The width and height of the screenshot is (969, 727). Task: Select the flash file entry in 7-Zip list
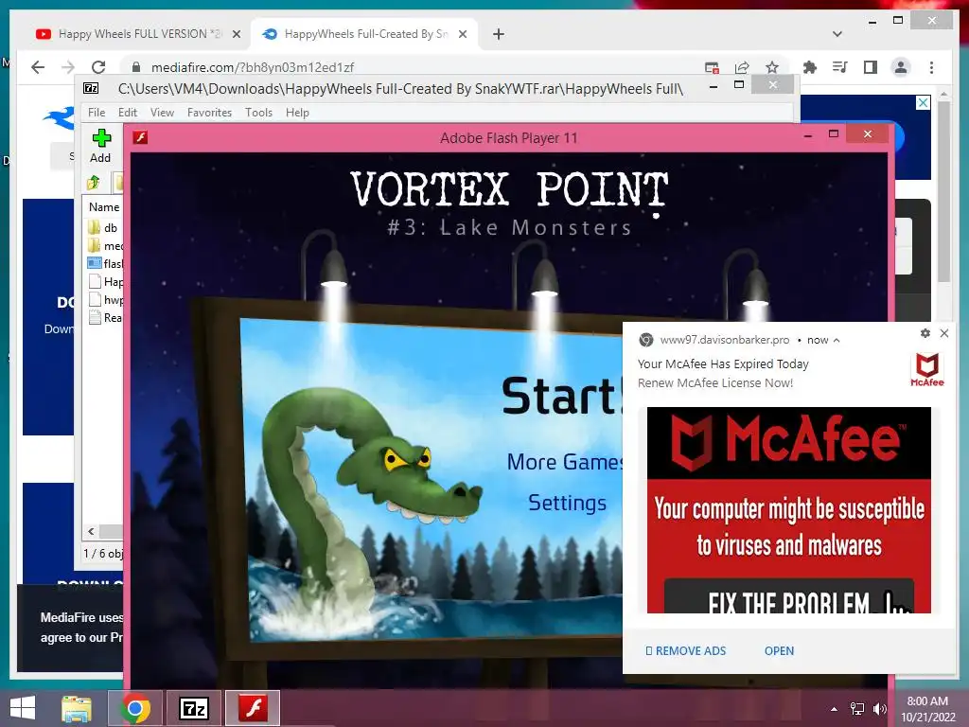(x=105, y=263)
